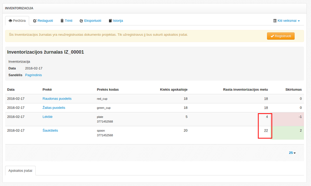The image size is (311, 186).
Task: Open the Raudonas puodelis product link
Action: tap(57, 98)
